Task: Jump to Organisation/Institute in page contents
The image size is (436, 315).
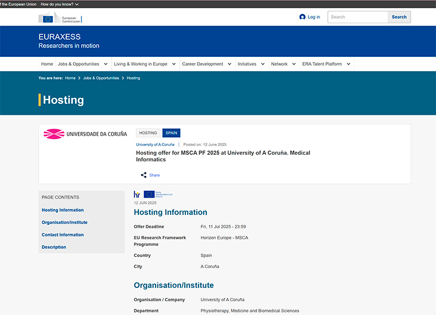Action: point(65,222)
